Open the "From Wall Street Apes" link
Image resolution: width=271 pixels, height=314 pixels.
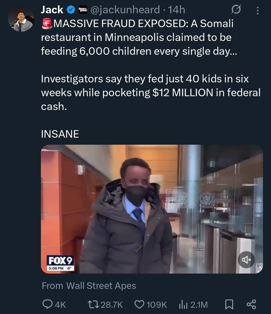[89, 286]
